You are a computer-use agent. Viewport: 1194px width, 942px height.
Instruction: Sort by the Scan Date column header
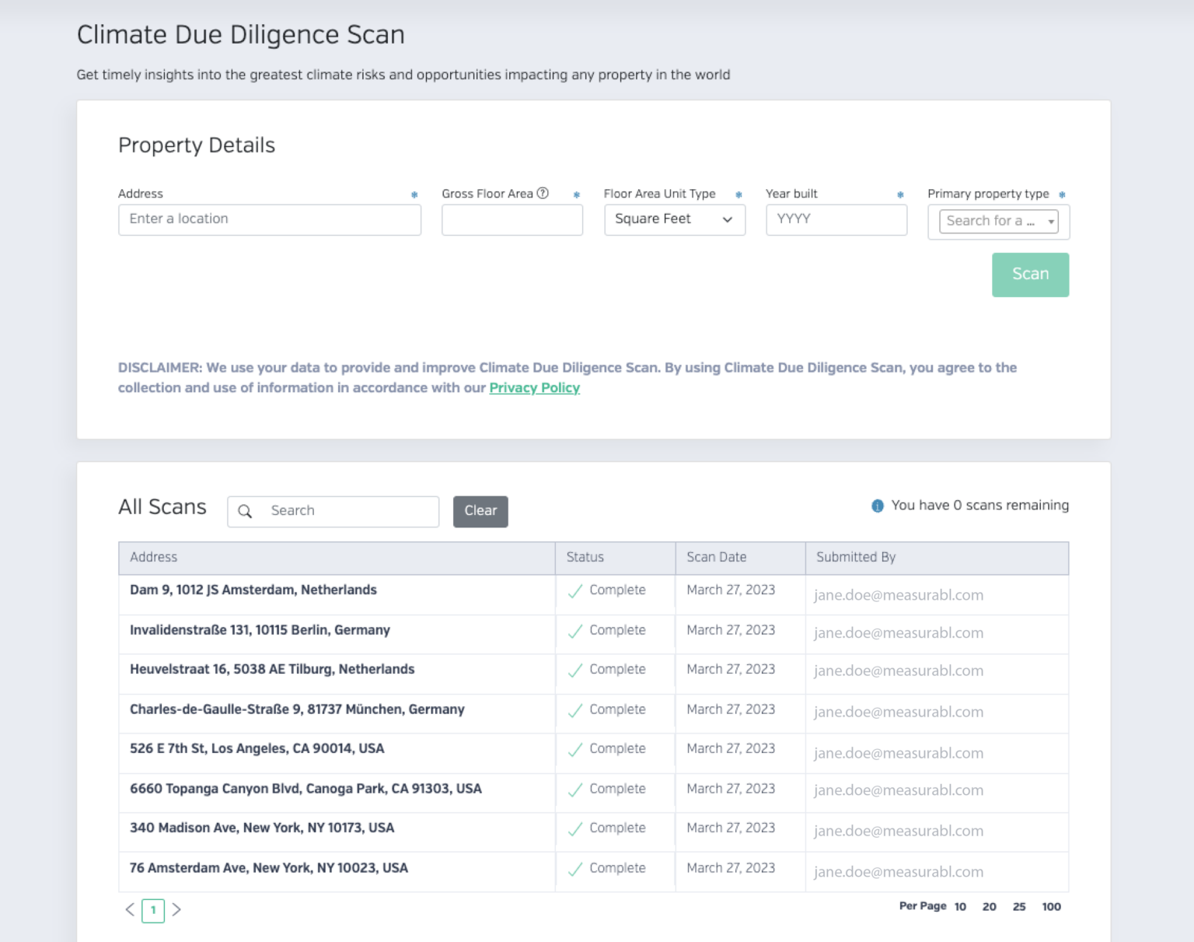tap(716, 557)
